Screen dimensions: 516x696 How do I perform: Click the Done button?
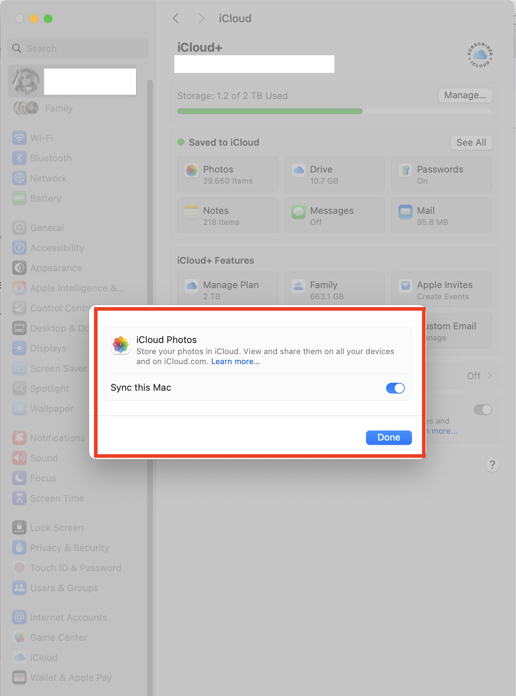[x=389, y=438]
